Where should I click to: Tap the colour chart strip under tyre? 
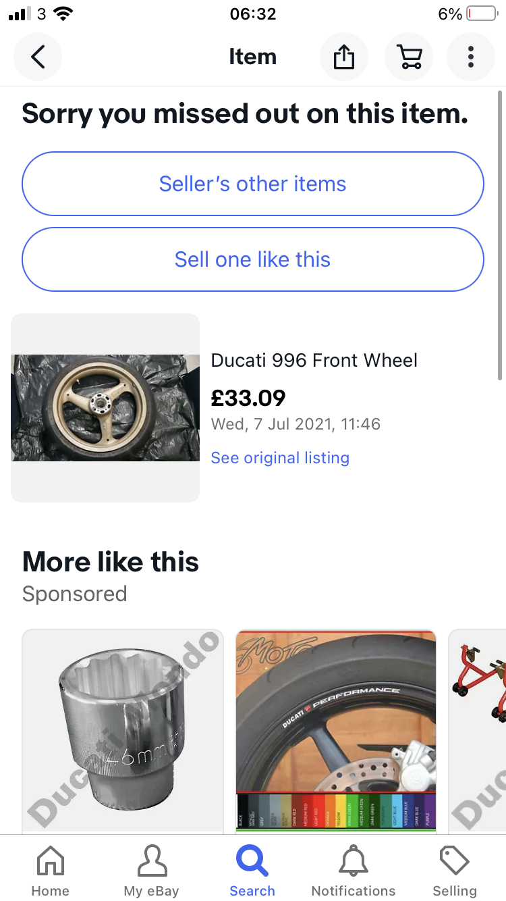(336, 810)
